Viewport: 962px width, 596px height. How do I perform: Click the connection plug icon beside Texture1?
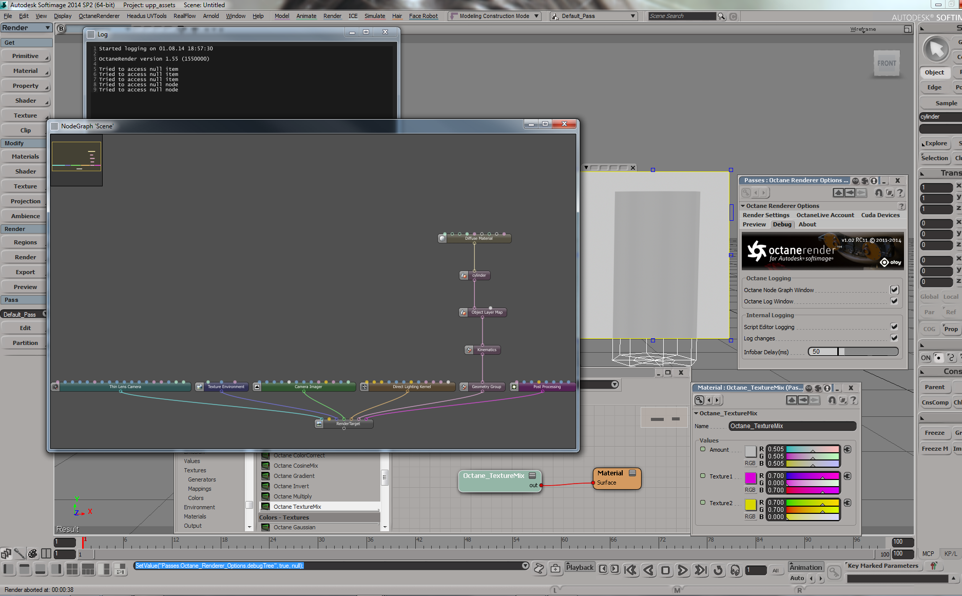(848, 476)
